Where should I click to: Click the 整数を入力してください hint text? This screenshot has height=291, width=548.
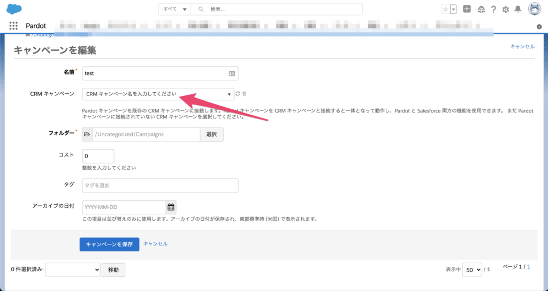coord(109,168)
